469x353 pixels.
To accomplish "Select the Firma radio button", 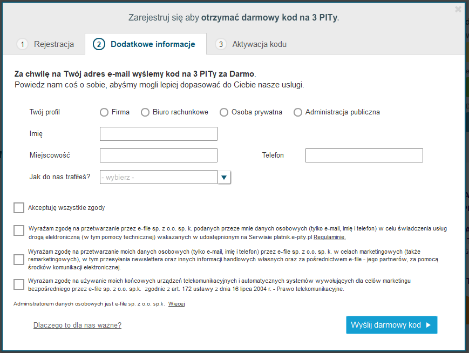I will point(104,112).
